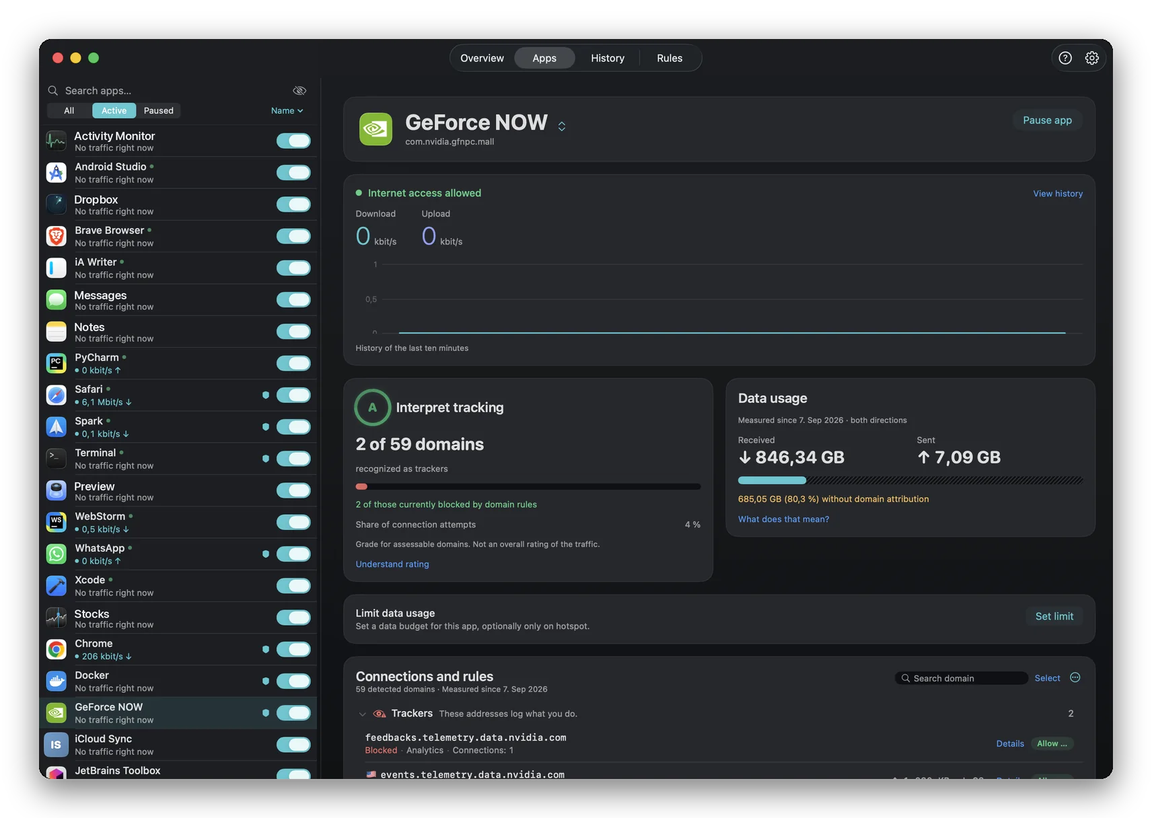Click the Set limit button
1152x818 pixels.
tap(1054, 616)
